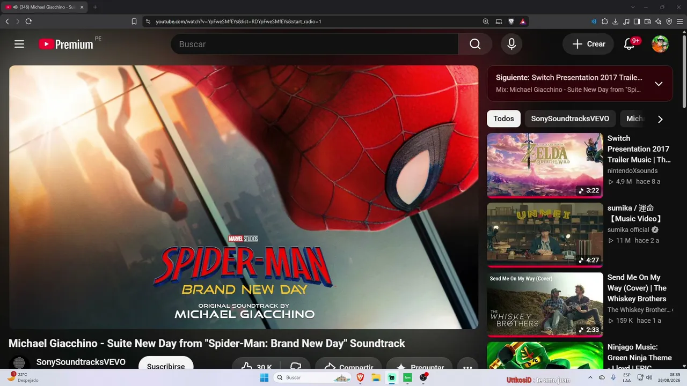This screenshot has height=386, width=687.
Task: Click the Crear button
Action: click(588, 44)
